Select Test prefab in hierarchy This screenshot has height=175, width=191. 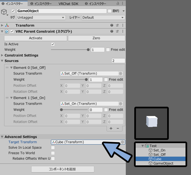click(x=161, y=146)
